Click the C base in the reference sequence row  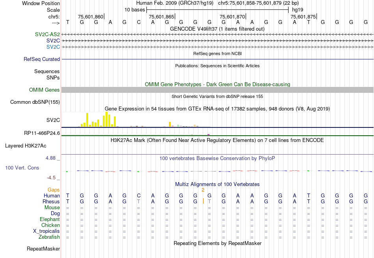139,22
